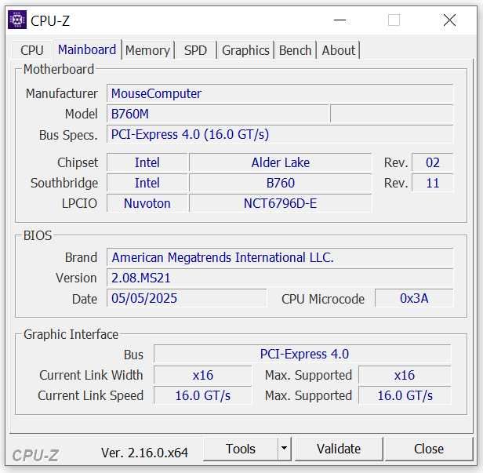Click the version text Ver. 2.16.0.x64
Screen dimensions: 483x473
coord(144,453)
